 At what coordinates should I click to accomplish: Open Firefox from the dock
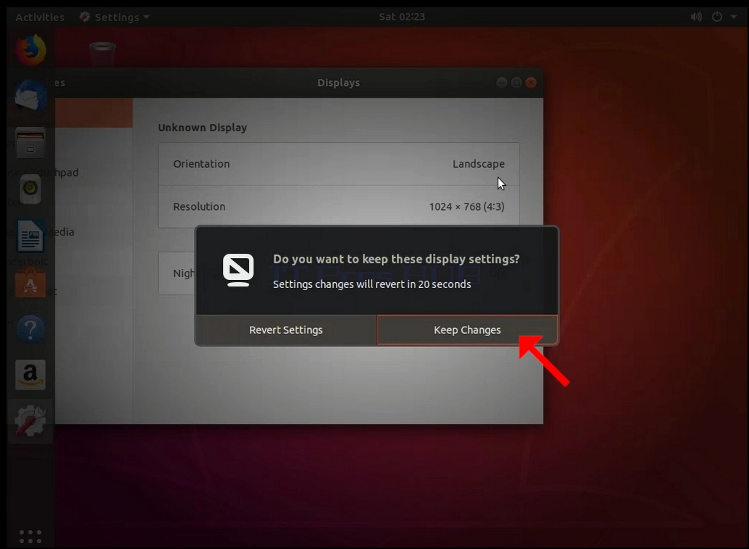click(x=31, y=50)
